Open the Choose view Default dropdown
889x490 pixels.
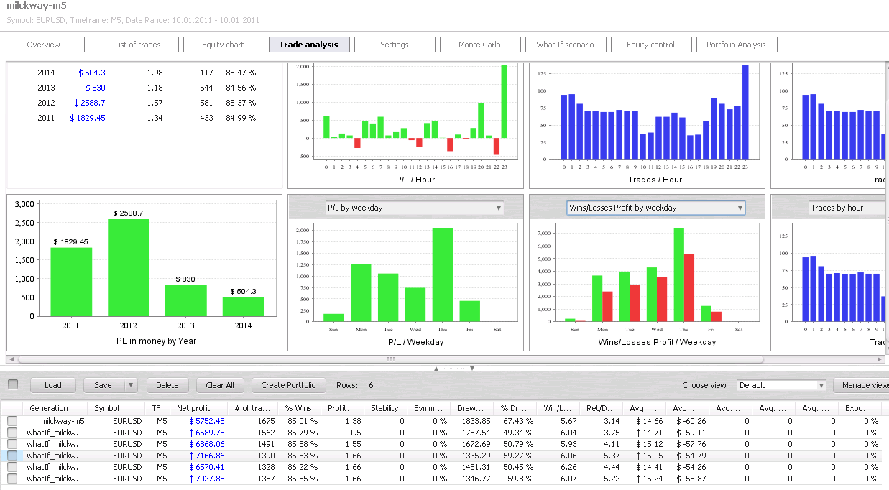[x=782, y=385]
